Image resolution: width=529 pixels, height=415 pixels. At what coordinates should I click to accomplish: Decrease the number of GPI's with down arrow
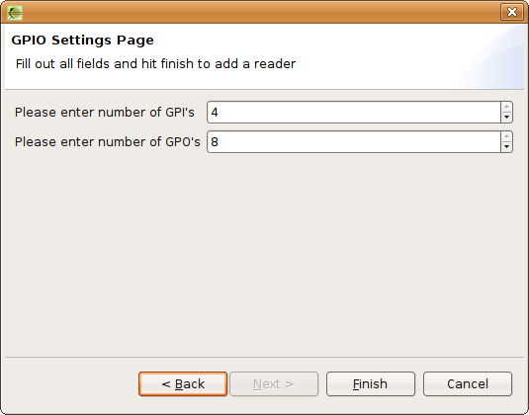pyautogui.click(x=506, y=118)
